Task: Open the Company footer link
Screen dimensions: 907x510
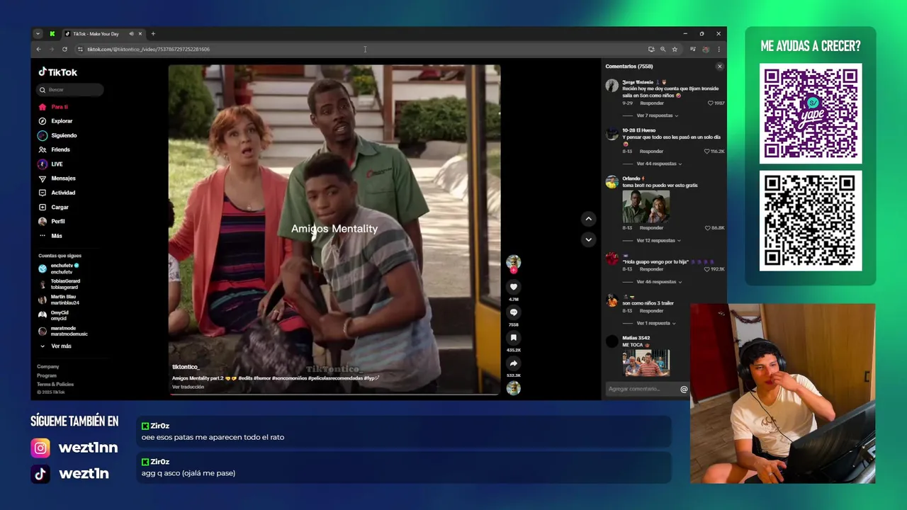Action: 48,367
